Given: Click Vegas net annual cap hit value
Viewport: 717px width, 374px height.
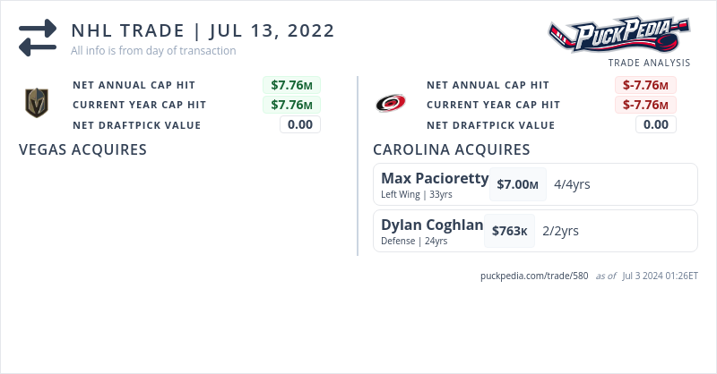Looking at the screenshot, I should [291, 85].
